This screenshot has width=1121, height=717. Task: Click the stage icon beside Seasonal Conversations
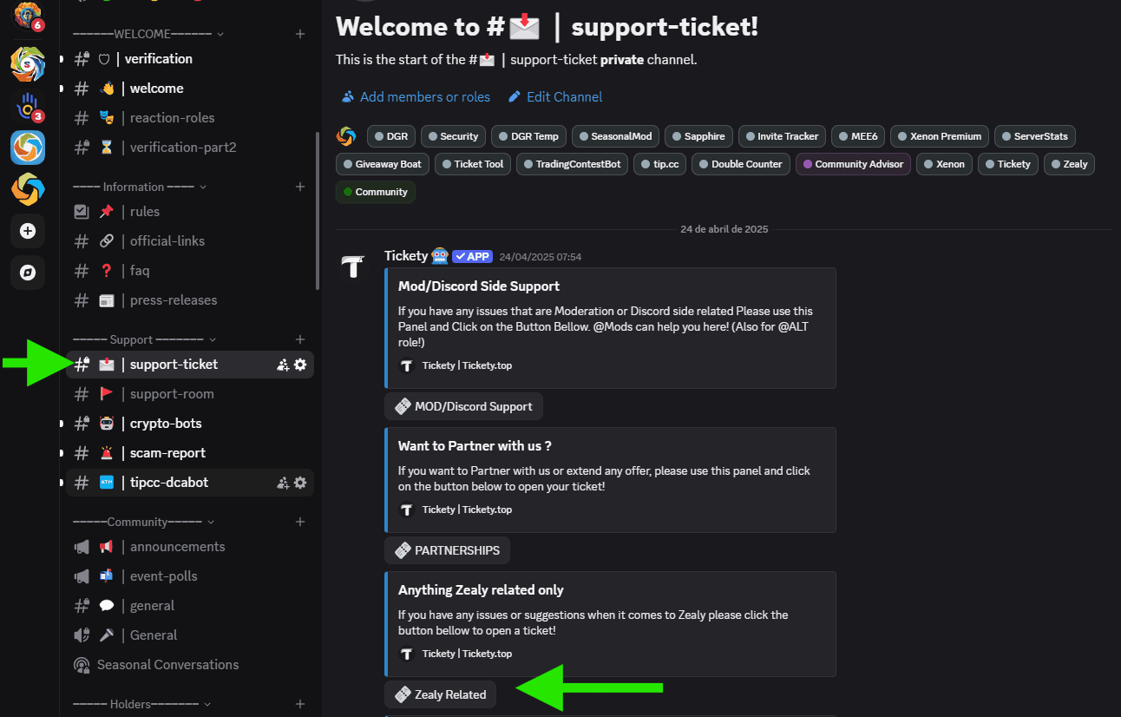pyautogui.click(x=81, y=665)
